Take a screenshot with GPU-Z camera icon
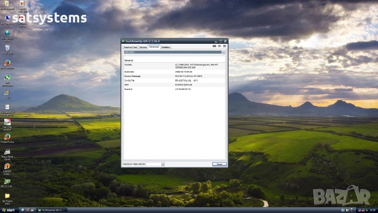 214,46
